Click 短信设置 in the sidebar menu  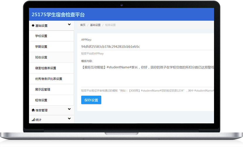(x=41, y=100)
